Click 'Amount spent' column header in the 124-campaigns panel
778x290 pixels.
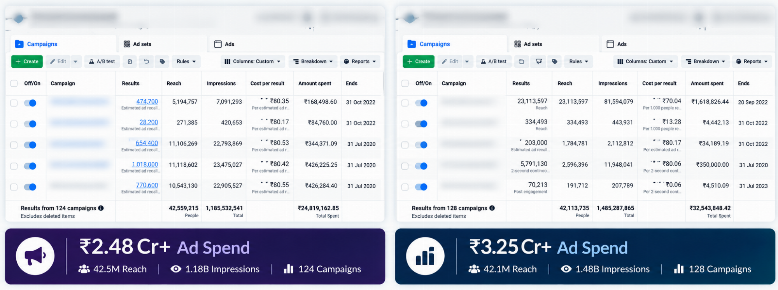(315, 83)
